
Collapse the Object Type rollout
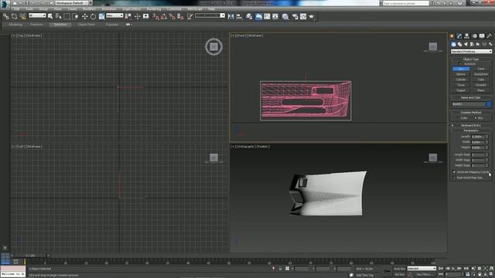471,59
